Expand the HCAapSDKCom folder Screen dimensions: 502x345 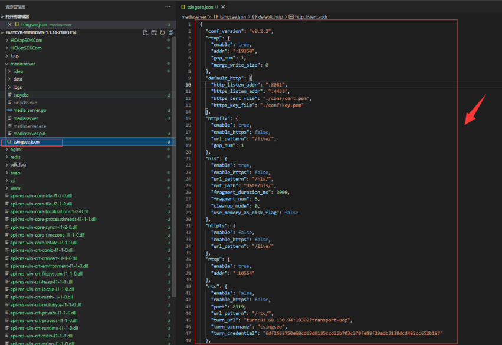click(x=26, y=40)
